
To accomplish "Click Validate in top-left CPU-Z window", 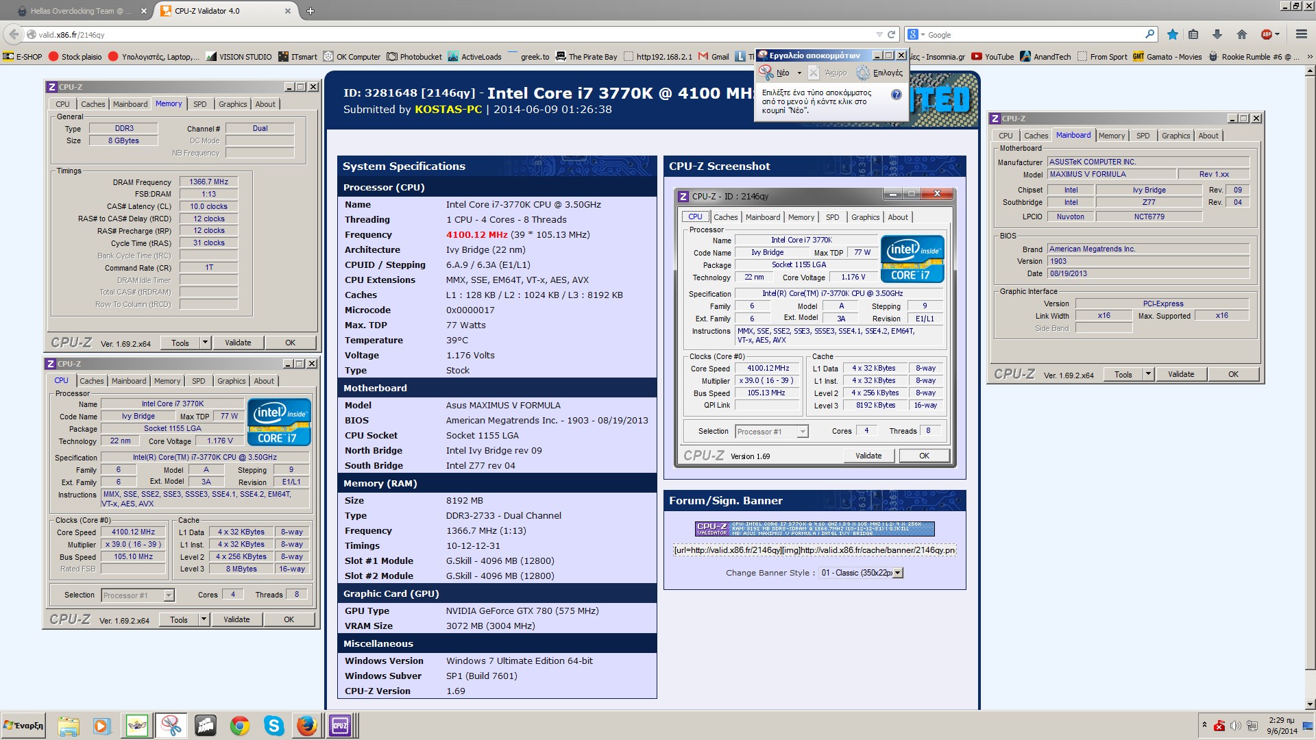I will click(x=238, y=343).
